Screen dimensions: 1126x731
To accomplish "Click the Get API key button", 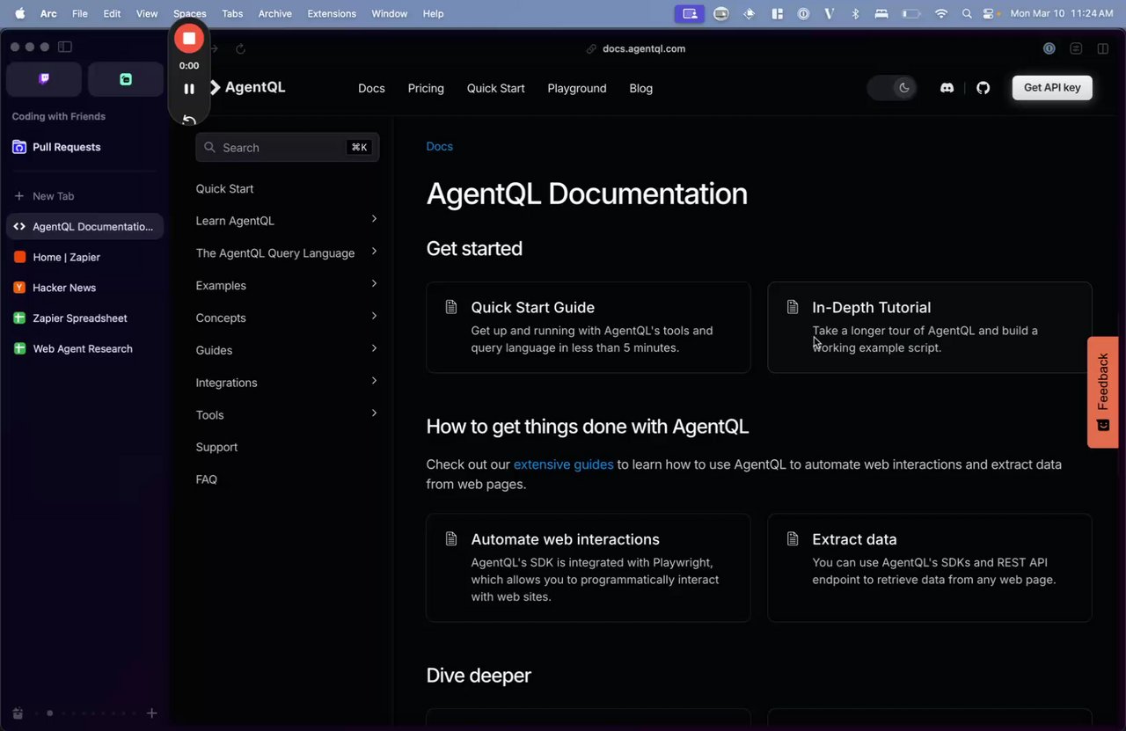I will tap(1052, 87).
